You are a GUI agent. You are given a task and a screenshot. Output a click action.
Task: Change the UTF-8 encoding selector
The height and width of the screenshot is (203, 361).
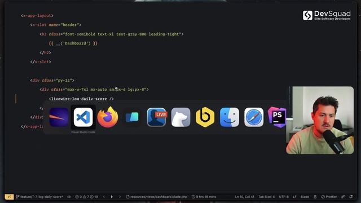(284, 197)
